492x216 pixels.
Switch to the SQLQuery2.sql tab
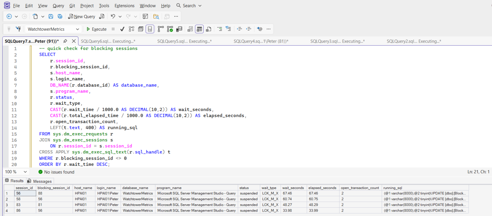414,41
